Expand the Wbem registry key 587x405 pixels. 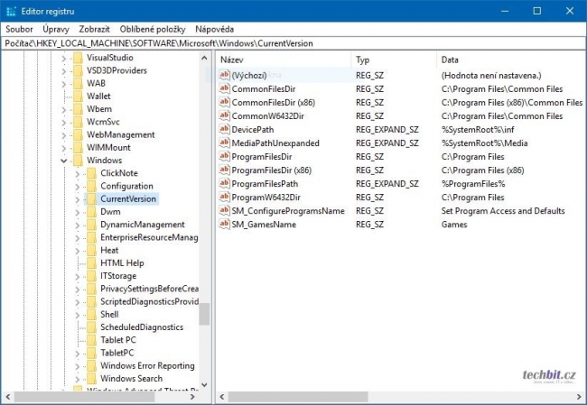pos(63,109)
